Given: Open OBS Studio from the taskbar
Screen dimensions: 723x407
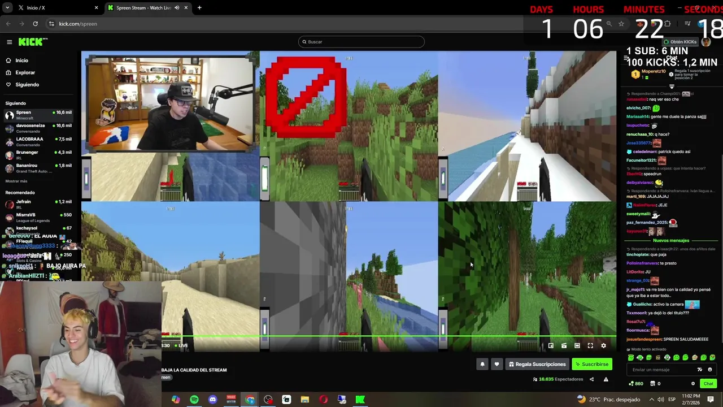Looking at the screenshot, I should [x=268, y=400].
